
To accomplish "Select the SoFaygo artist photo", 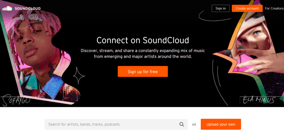I will tap(40, 54).
